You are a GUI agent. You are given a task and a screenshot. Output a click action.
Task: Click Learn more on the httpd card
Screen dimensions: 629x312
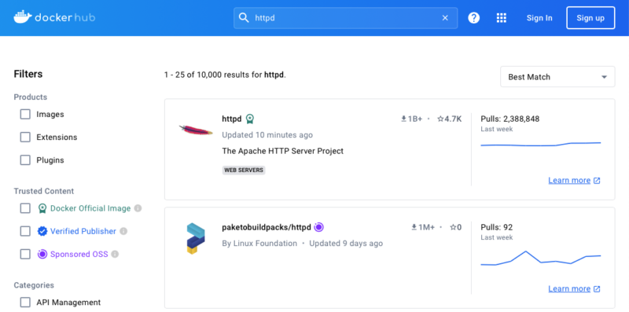[x=574, y=181]
